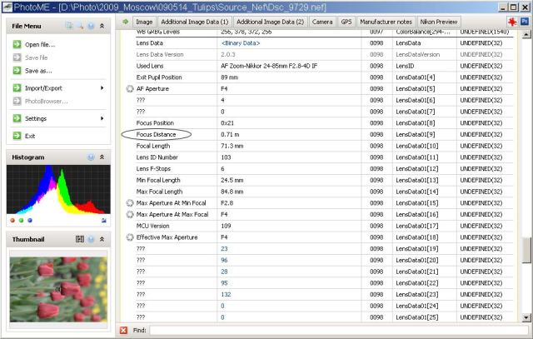Open the Additional Image Data (1) tab

195,22
